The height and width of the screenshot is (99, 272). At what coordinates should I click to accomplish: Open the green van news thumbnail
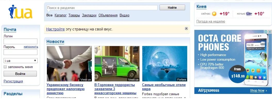[x=117, y=63]
